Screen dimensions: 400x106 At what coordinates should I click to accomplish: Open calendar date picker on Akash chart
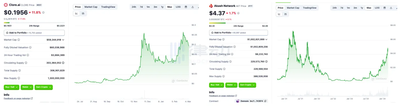pyautogui.click(x=384, y=8)
